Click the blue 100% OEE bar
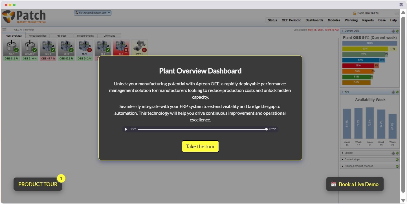The height and width of the screenshot is (204, 407). point(370,43)
